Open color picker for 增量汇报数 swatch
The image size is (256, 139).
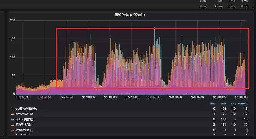click(13, 125)
